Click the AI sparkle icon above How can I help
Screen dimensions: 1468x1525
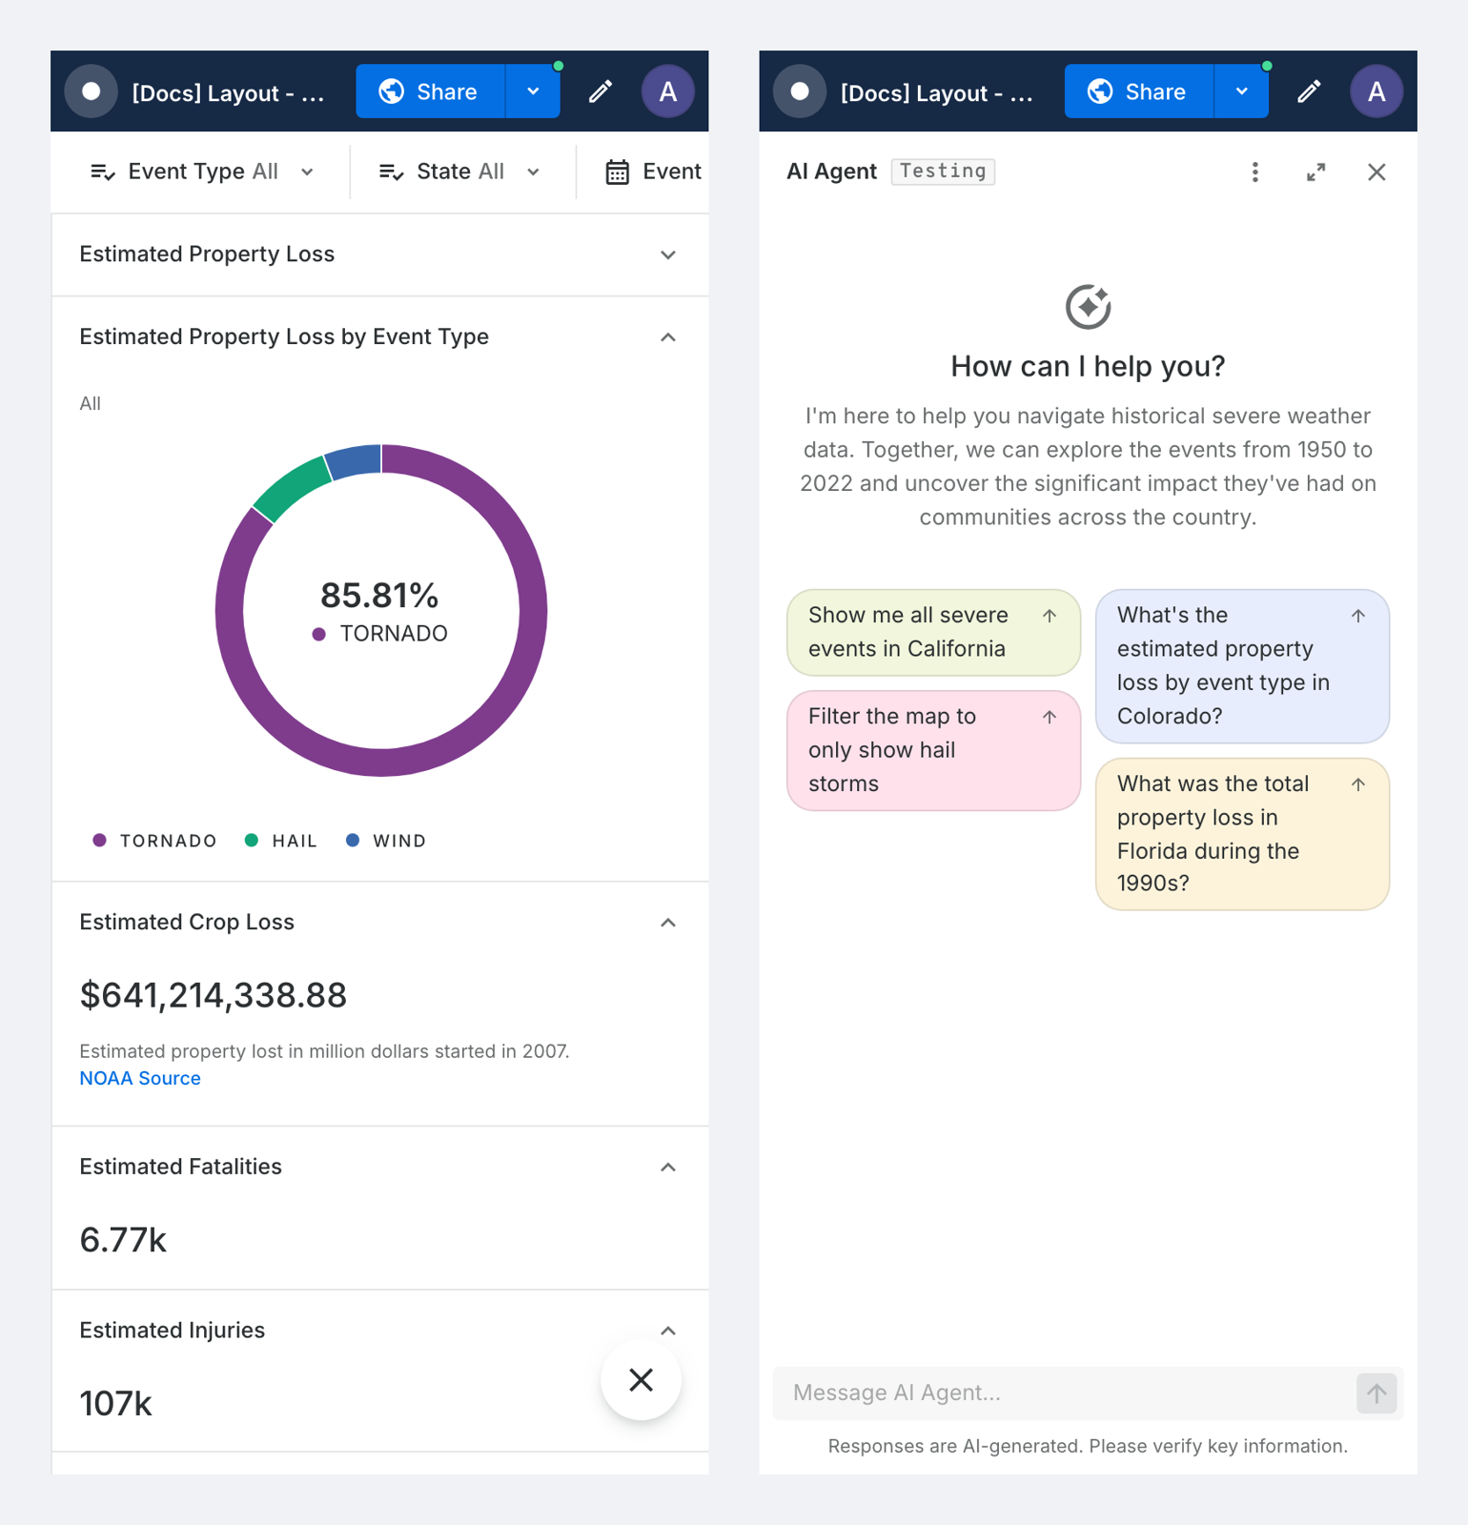(x=1088, y=306)
